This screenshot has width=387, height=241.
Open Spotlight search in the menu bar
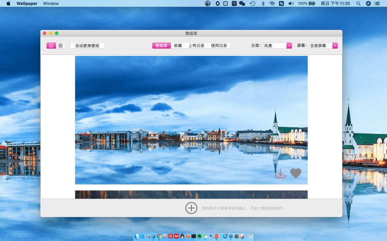[358, 3]
